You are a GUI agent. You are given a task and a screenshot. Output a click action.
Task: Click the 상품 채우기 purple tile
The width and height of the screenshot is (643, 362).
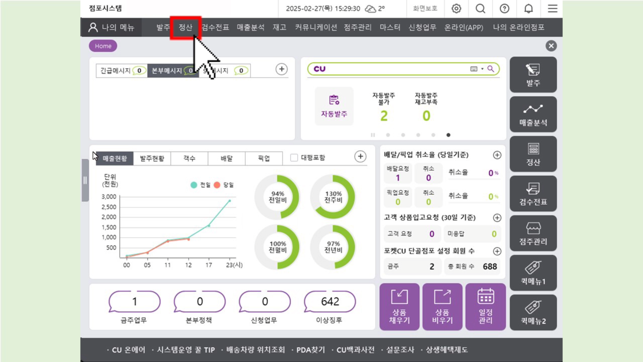tap(399, 307)
